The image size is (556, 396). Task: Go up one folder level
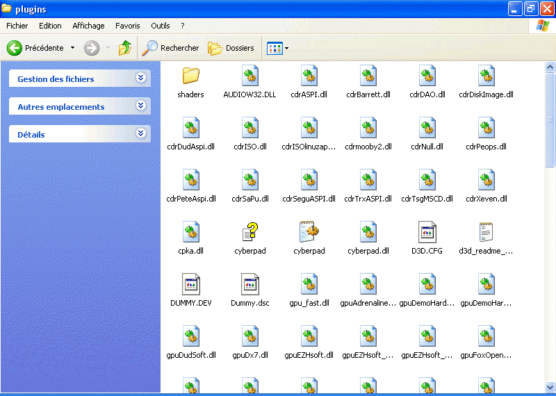(x=125, y=48)
